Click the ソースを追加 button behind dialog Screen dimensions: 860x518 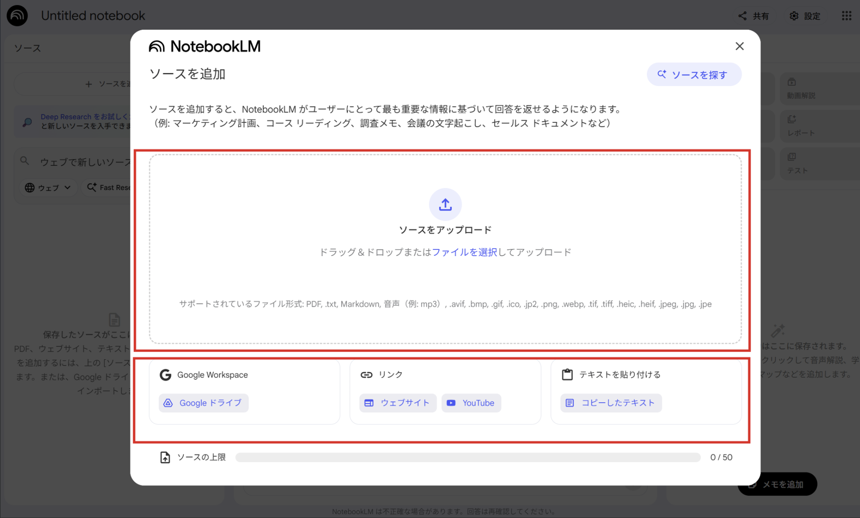(73, 84)
